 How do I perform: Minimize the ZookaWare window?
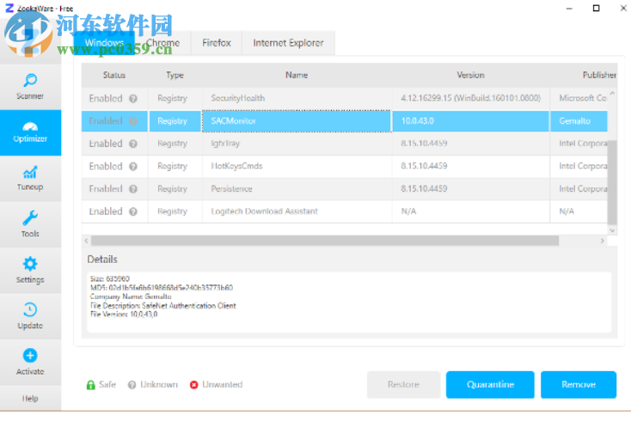pos(569,8)
